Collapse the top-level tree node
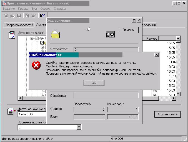Image resolution: width=188 pixels, height=142 pixels. 32,38
